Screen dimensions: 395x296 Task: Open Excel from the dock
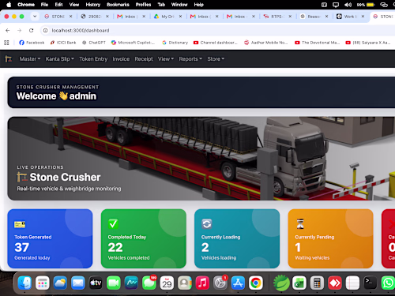299,283
